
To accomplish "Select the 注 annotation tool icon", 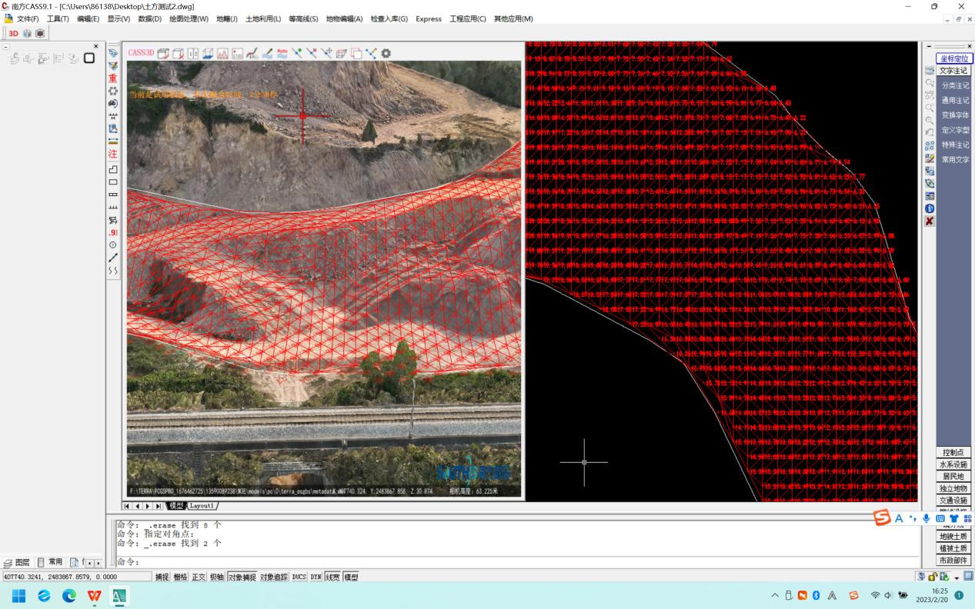I will tap(113, 154).
